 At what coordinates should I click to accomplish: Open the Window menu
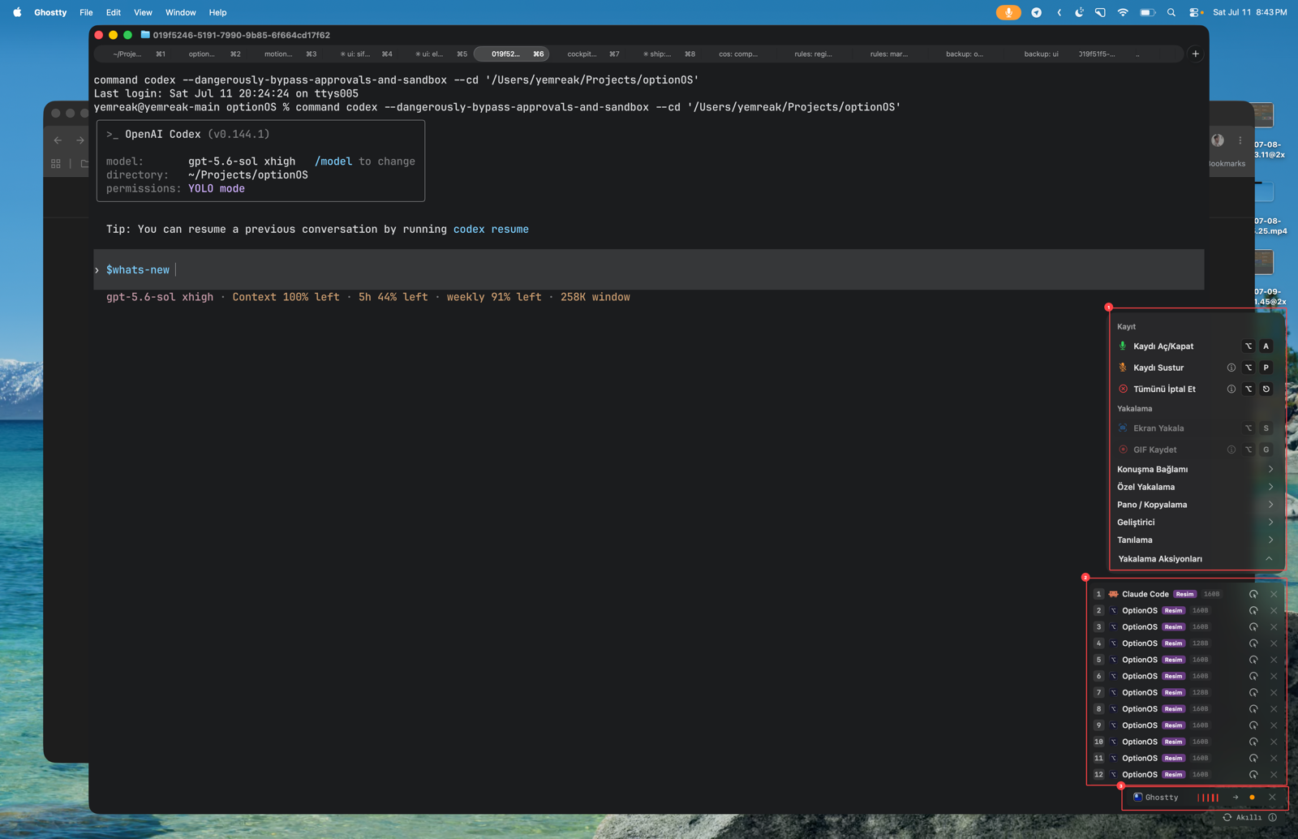point(181,12)
